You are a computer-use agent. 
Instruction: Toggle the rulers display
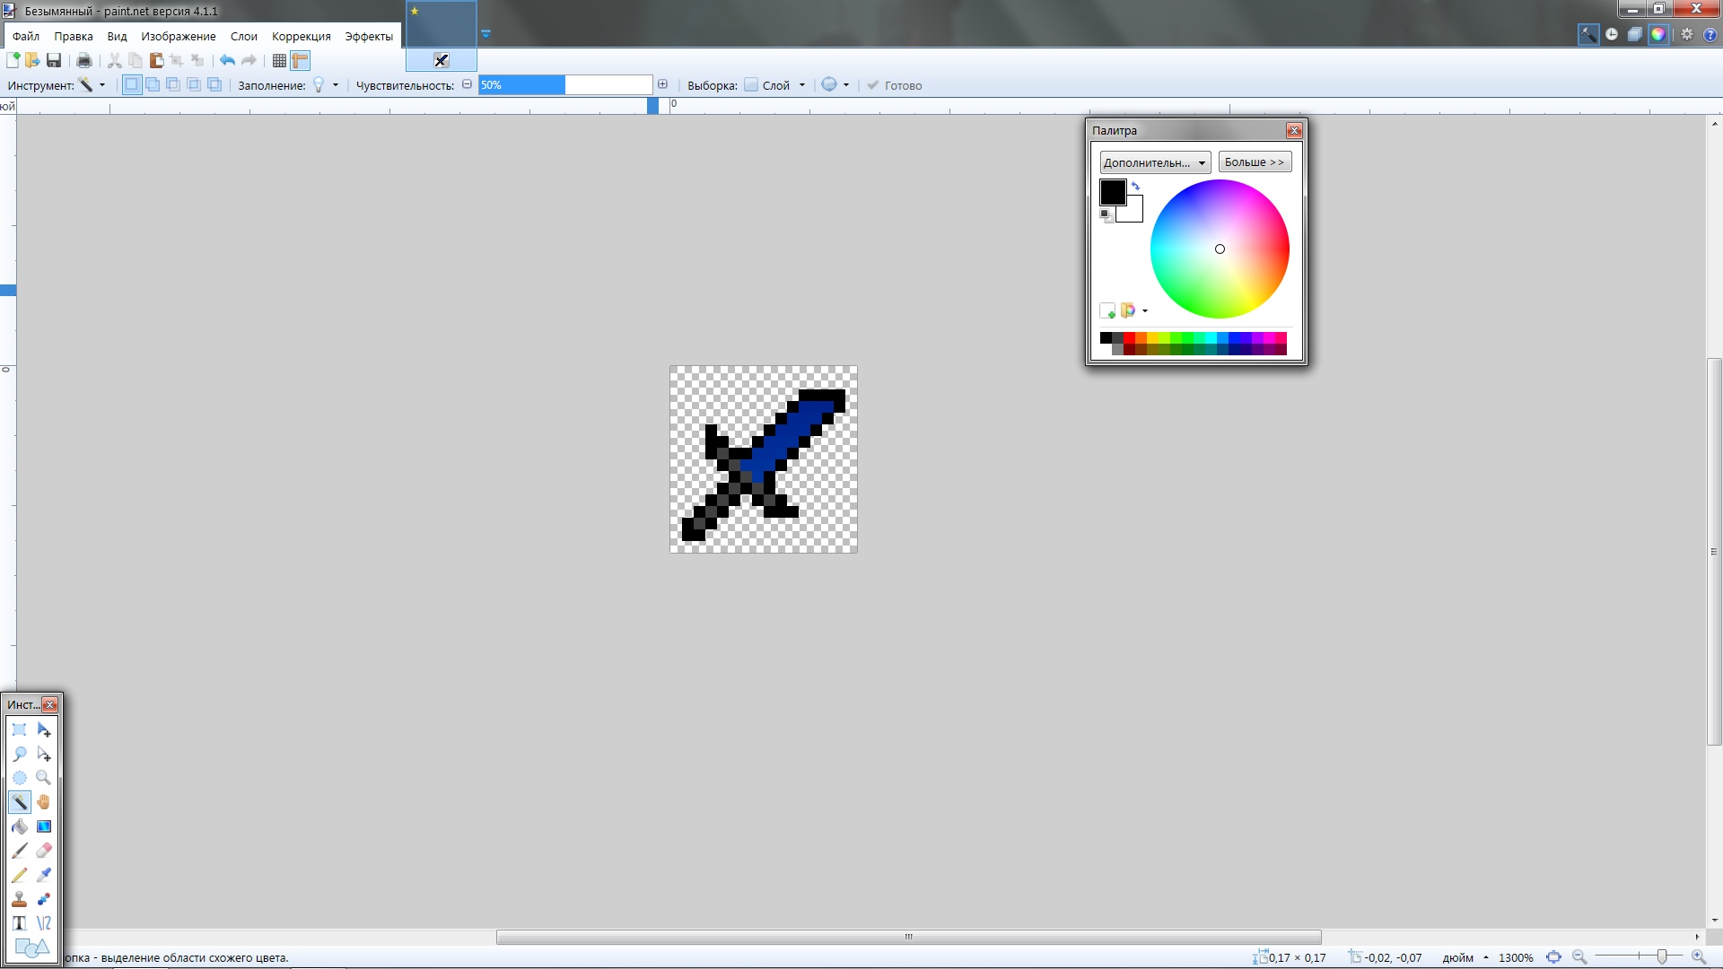pos(301,60)
